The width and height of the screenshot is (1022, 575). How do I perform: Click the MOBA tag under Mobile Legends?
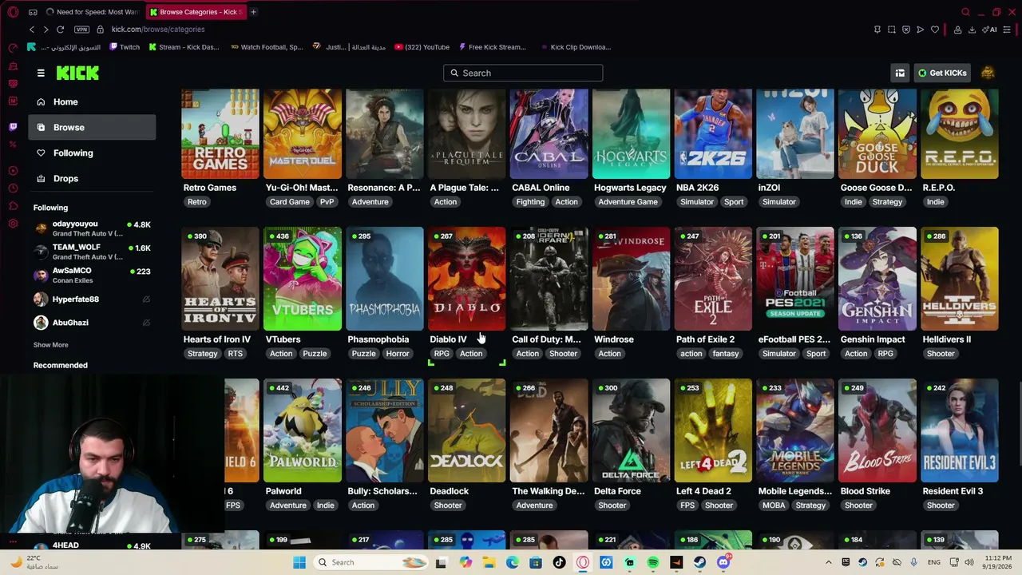[774, 506]
